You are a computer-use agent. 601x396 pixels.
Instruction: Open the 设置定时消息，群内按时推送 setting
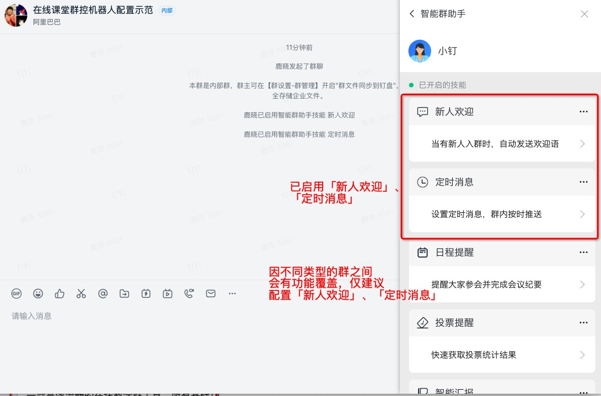(502, 214)
